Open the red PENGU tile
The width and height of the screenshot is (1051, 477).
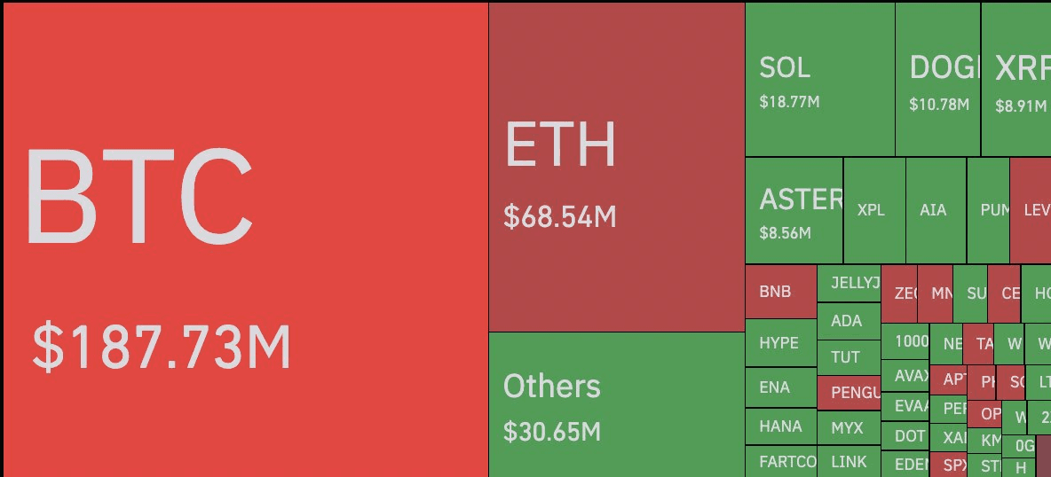[848, 392]
